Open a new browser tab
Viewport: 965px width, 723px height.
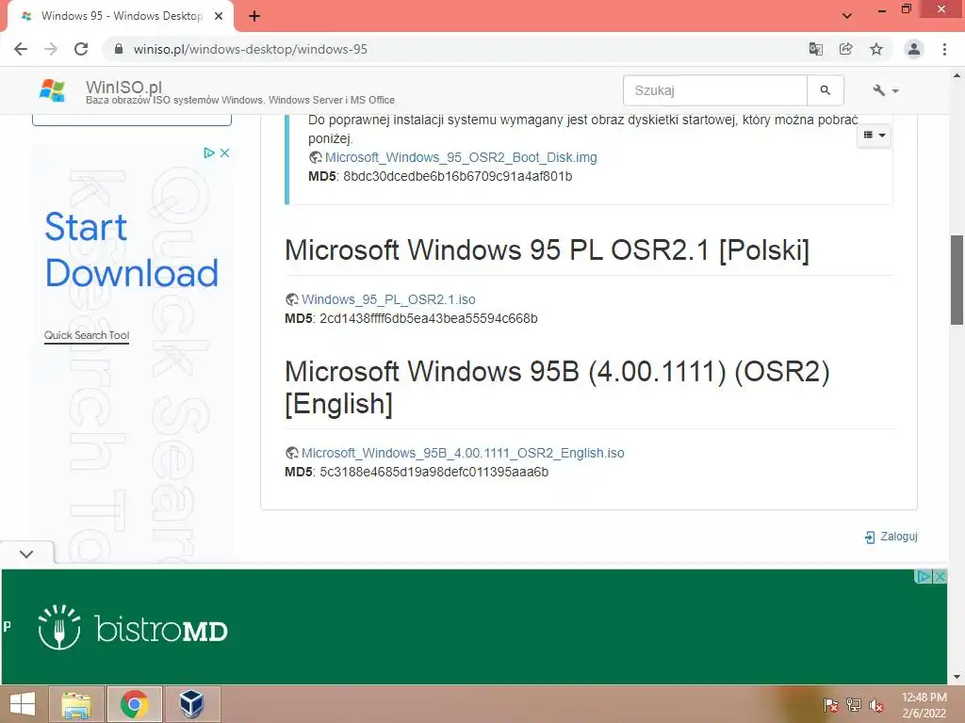[254, 16]
